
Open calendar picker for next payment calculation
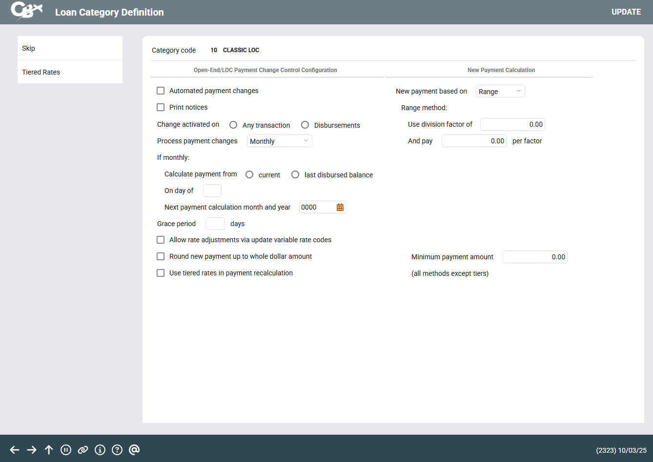coord(340,208)
